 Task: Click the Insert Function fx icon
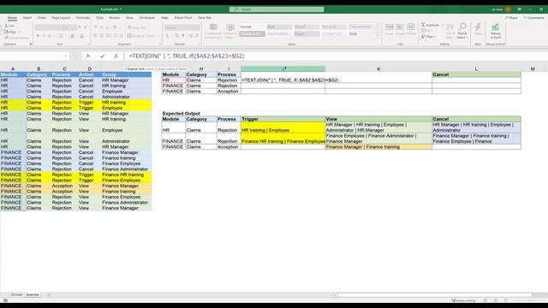point(116,56)
